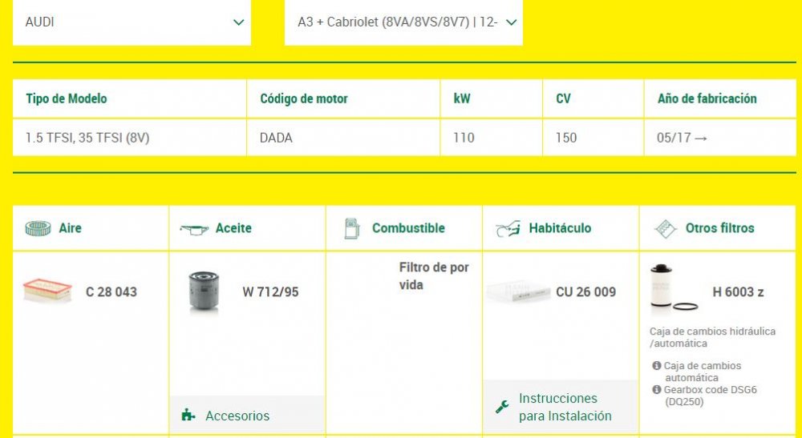The width and height of the screenshot is (802, 438).
Task: Click the oil can icon beside Aceite
Action: click(x=194, y=229)
